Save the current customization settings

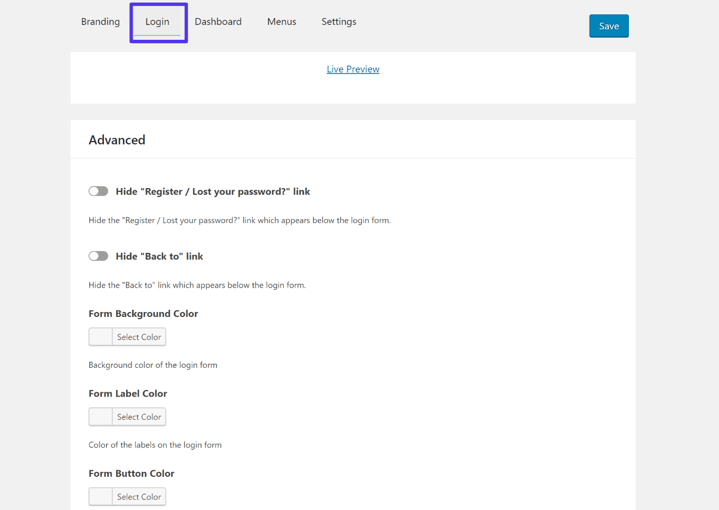[608, 25]
